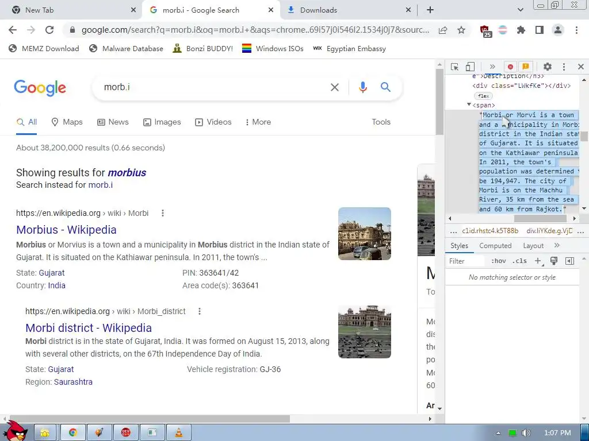Open Morbius - Wikipedia result link
The height and width of the screenshot is (441, 589).
tap(67, 230)
